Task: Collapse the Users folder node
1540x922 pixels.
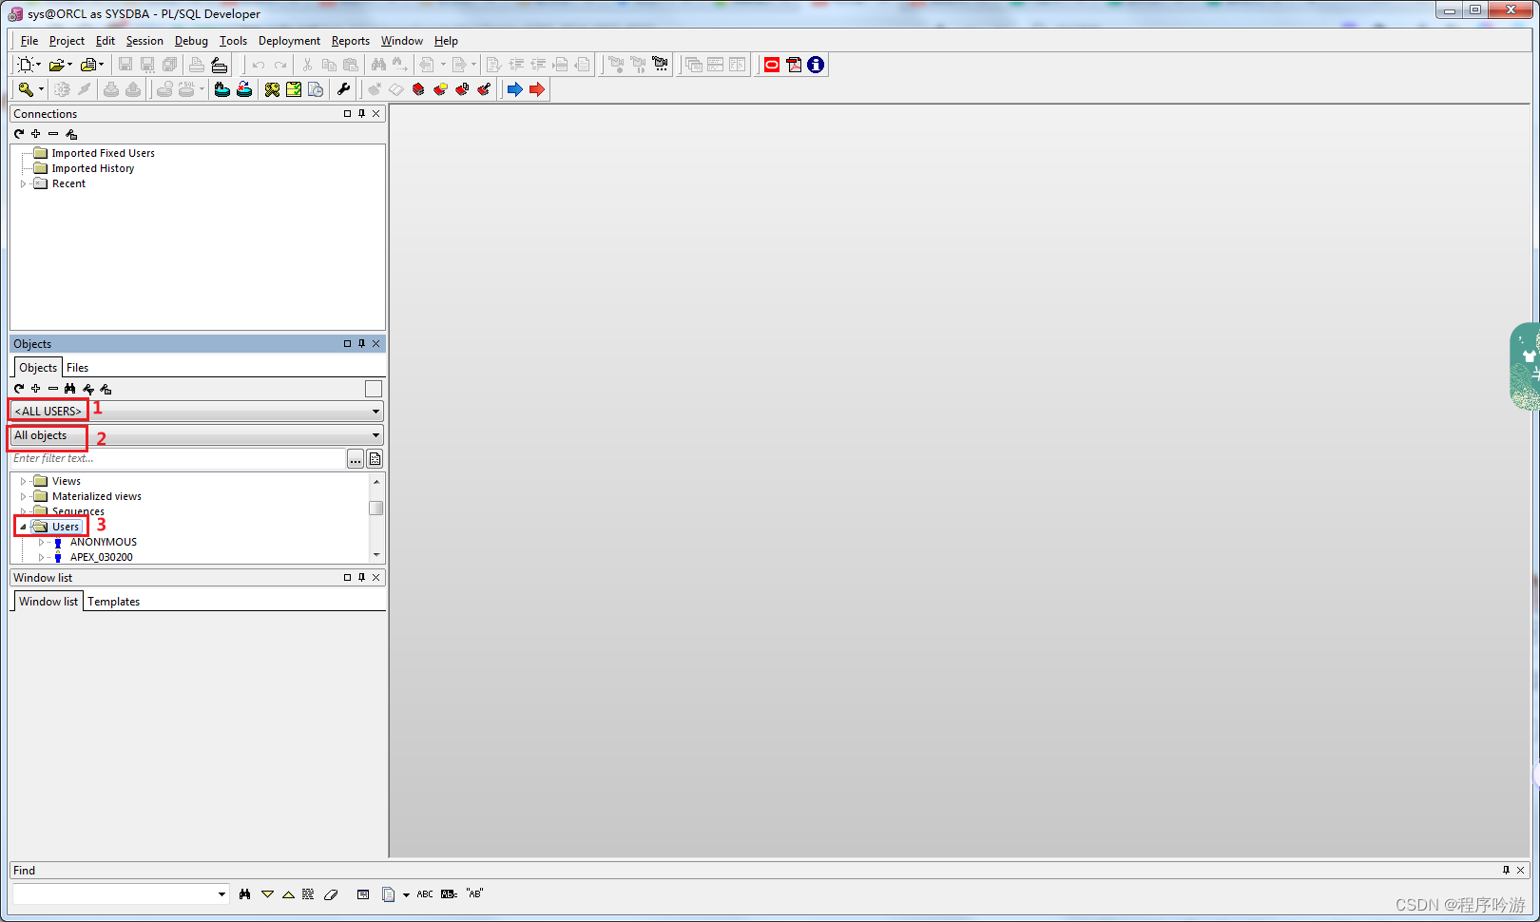Action: click(23, 527)
